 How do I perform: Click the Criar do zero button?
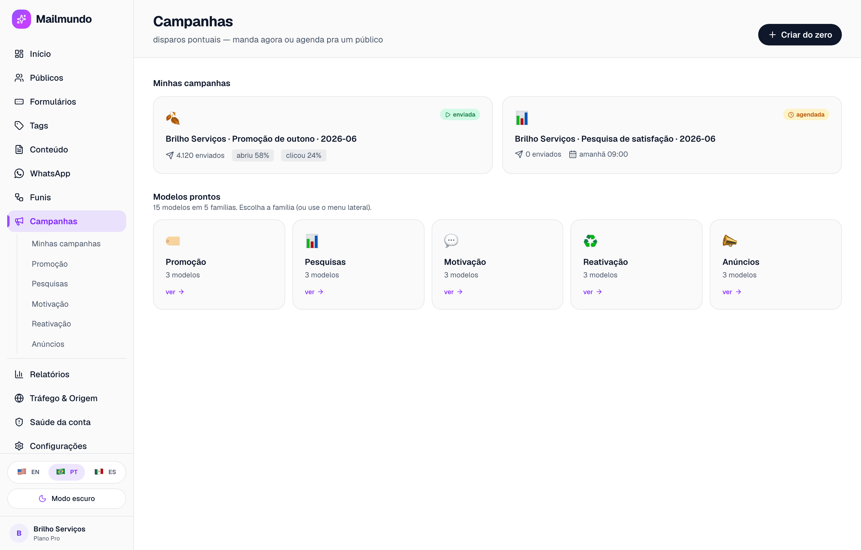pyautogui.click(x=799, y=35)
